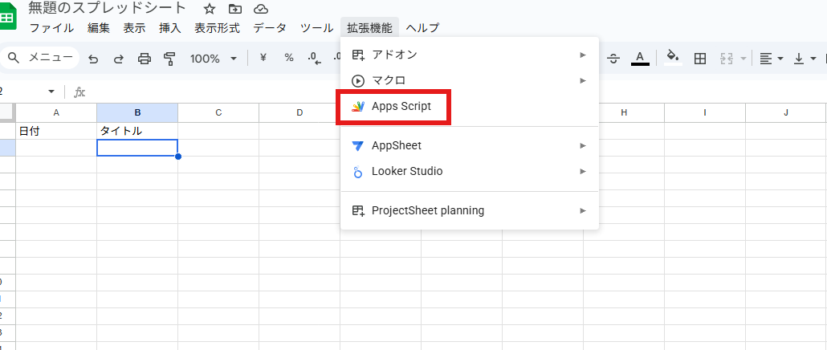Viewport: 827px width, 350px height.
Task: Toggle strikethrough formatting
Action: tap(614, 59)
